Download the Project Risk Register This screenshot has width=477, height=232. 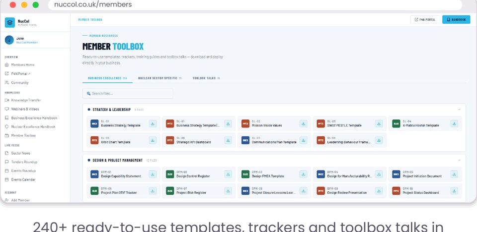coord(228,191)
